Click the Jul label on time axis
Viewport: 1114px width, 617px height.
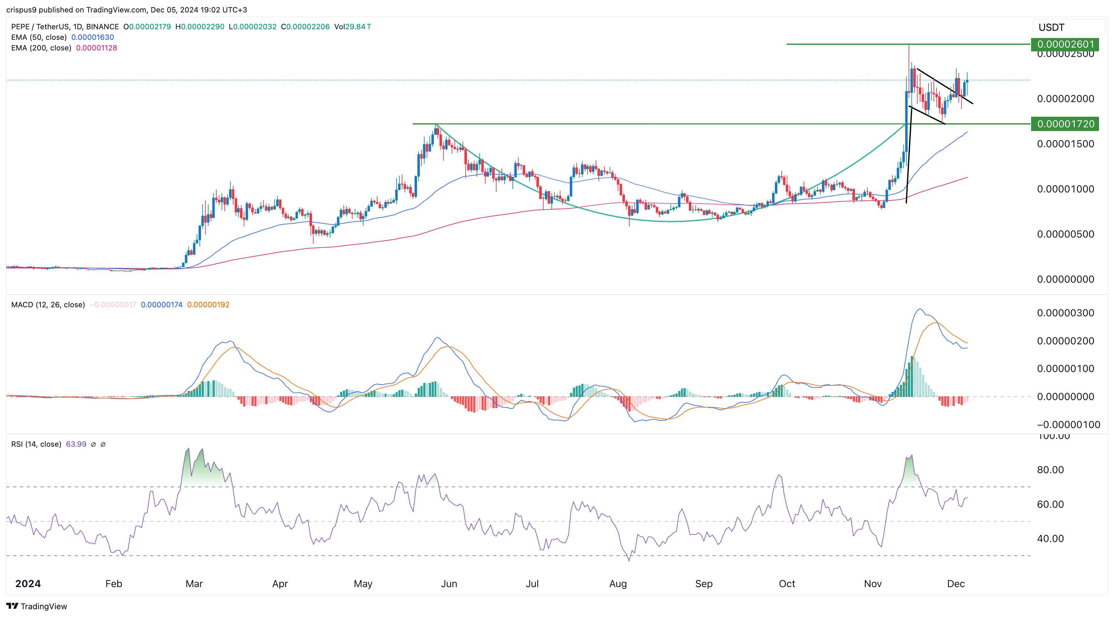(532, 584)
